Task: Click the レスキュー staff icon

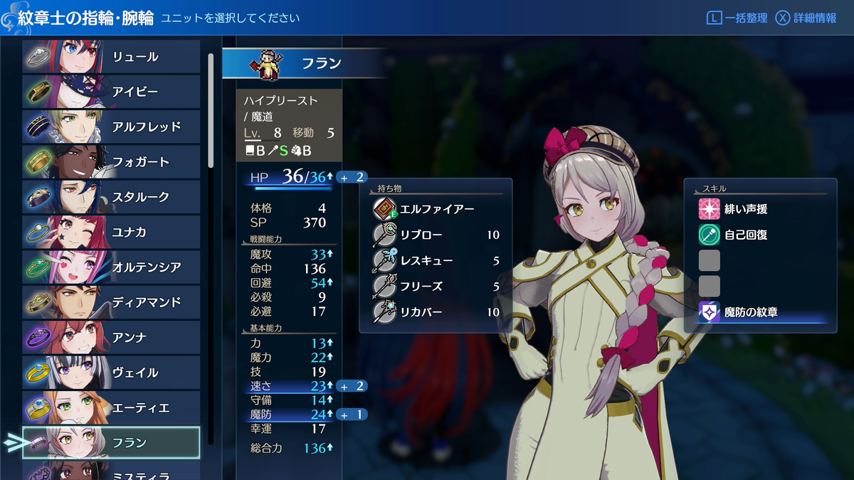Action: [x=384, y=261]
